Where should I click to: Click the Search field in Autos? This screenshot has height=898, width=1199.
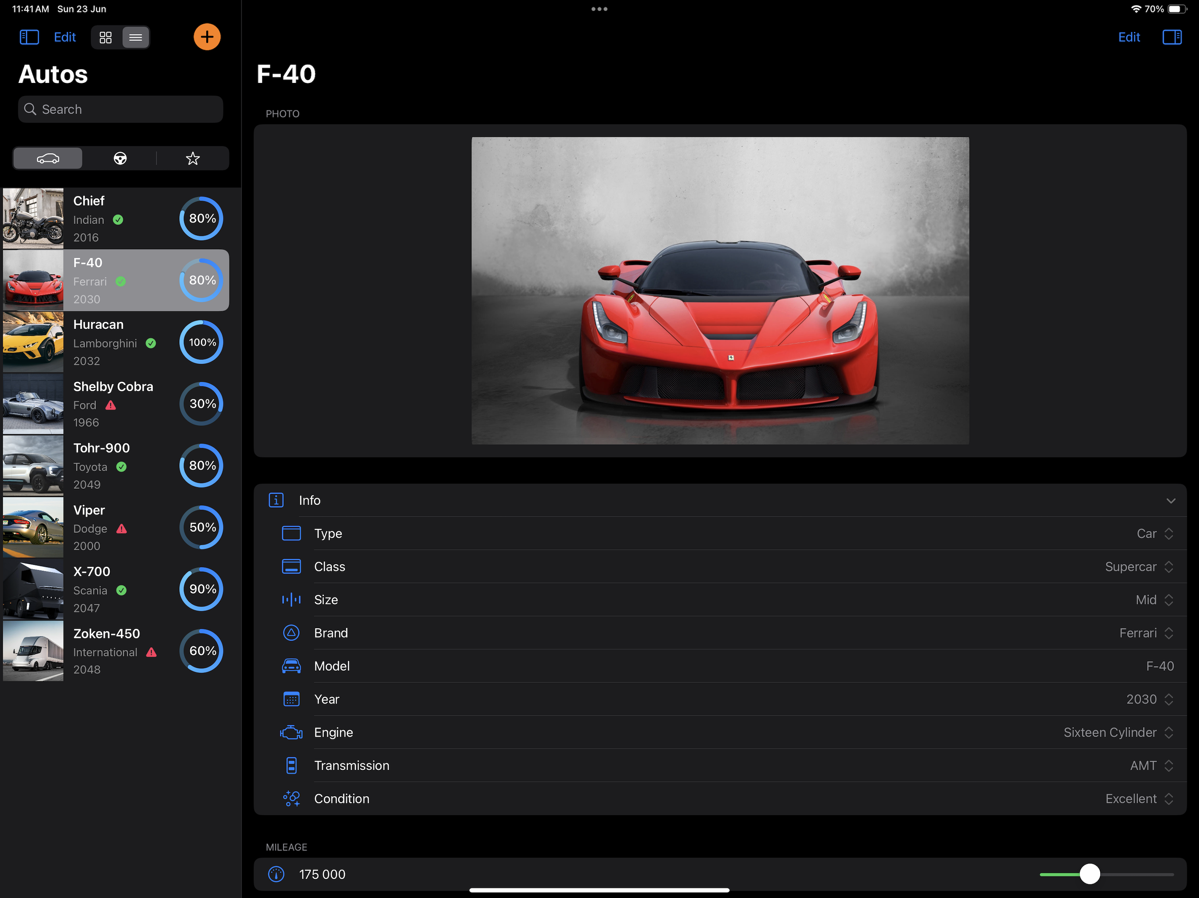click(x=120, y=110)
